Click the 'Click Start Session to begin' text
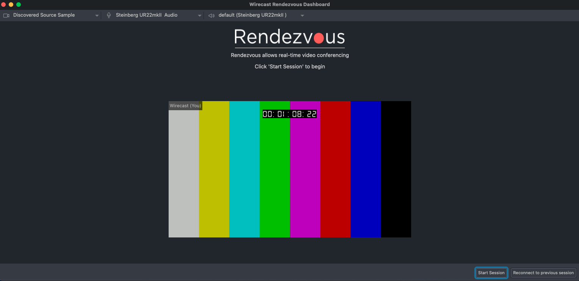This screenshot has width=579, height=281. point(290,67)
